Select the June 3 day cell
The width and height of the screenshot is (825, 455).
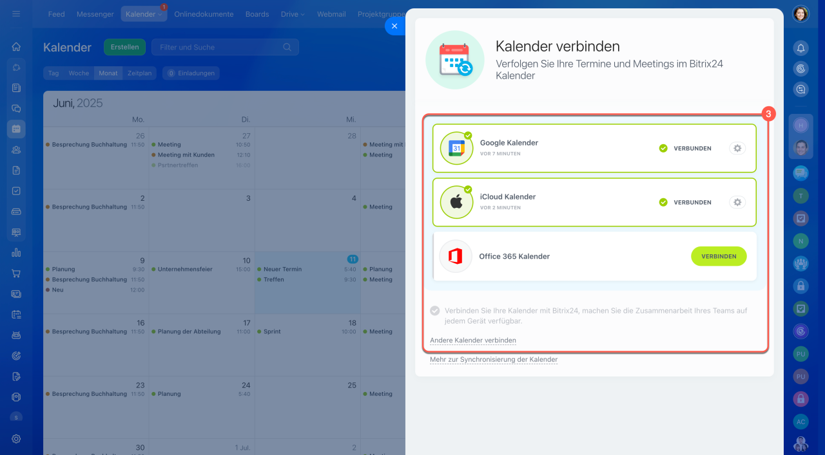202,220
